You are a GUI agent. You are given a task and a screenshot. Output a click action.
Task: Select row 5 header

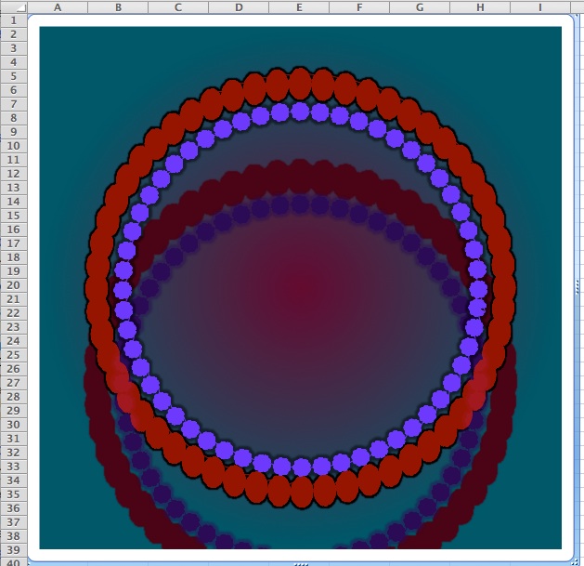13,76
